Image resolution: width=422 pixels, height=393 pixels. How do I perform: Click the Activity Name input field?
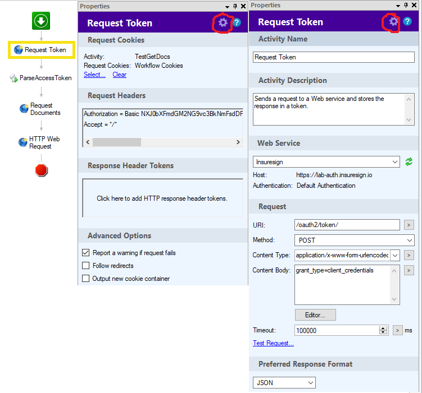click(333, 57)
